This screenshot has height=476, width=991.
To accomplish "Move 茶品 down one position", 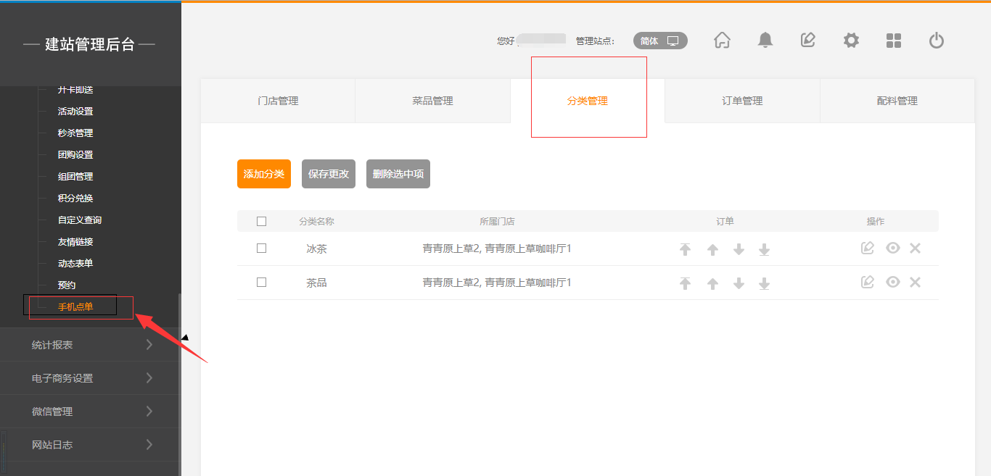I will [739, 283].
